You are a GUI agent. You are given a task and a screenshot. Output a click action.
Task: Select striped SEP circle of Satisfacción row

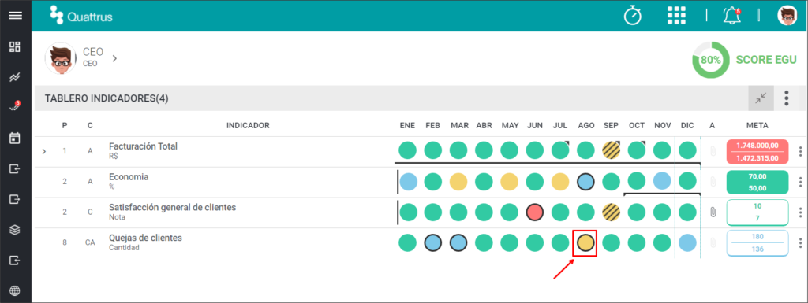[x=612, y=212]
